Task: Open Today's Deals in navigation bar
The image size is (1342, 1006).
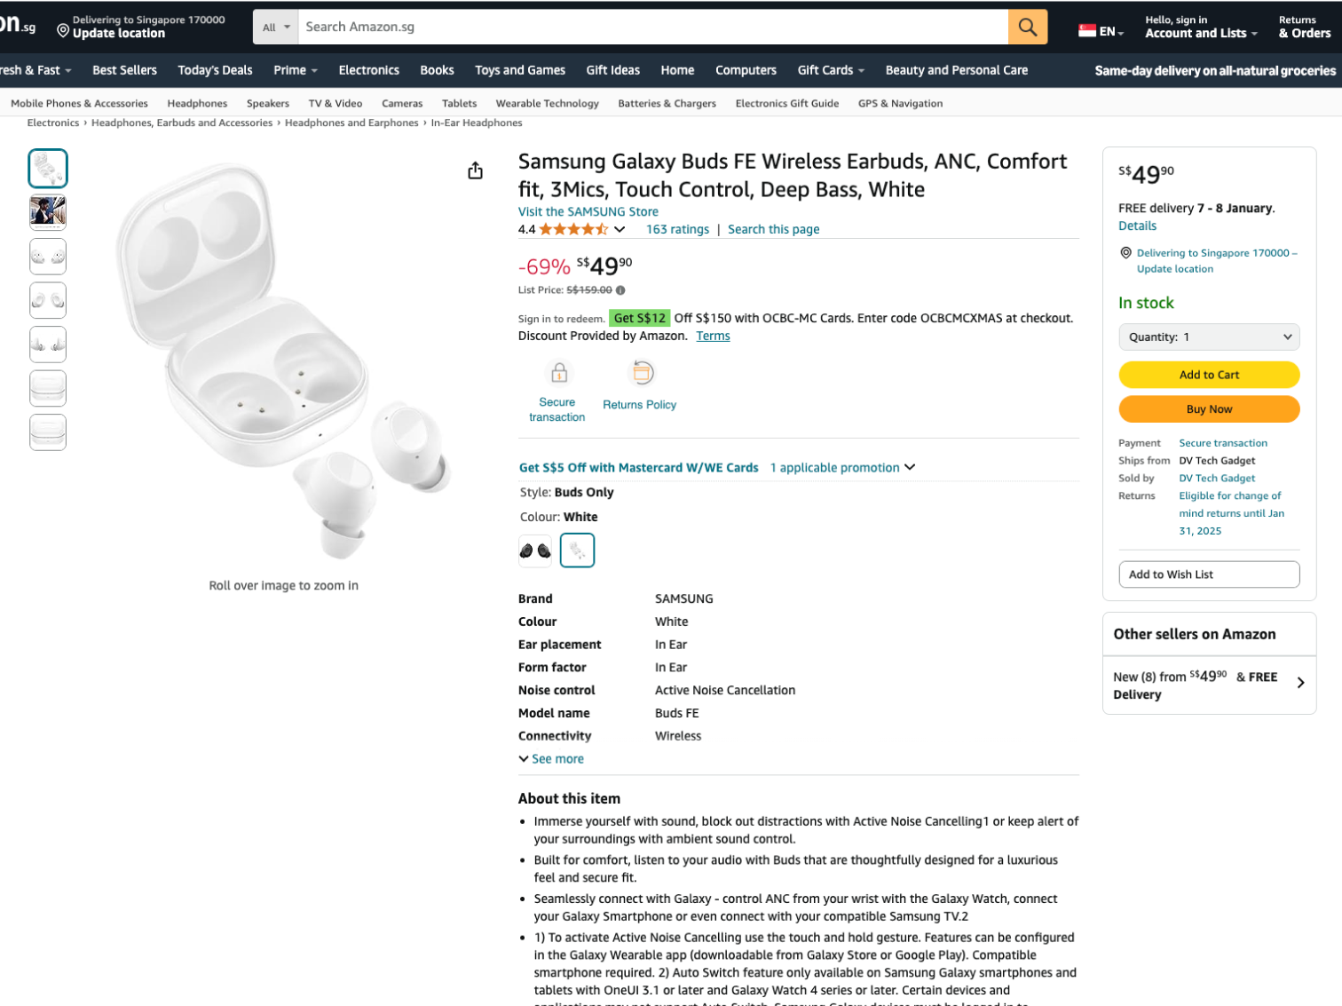Action: pos(215,70)
